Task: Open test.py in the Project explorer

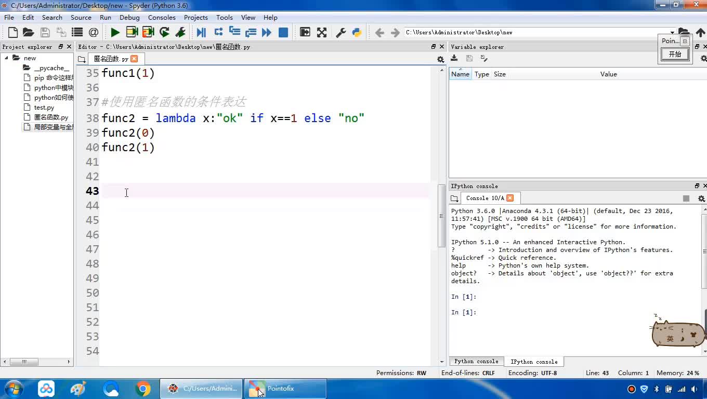Action: [44, 108]
